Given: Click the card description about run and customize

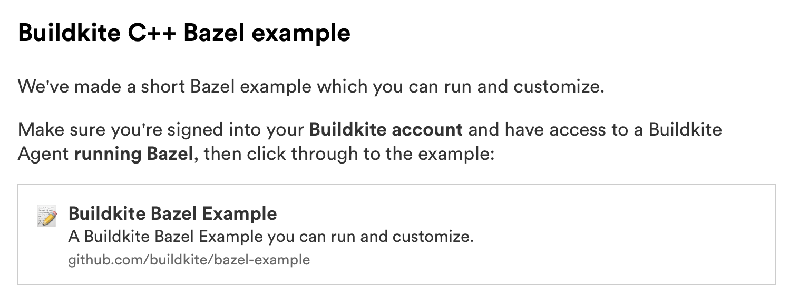Looking at the screenshot, I should (271, 237).
